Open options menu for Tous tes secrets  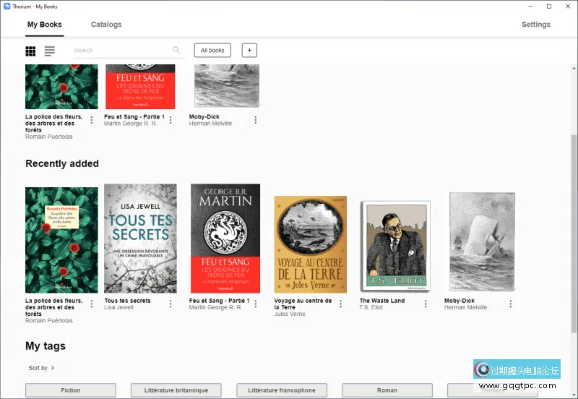(171, 304)
